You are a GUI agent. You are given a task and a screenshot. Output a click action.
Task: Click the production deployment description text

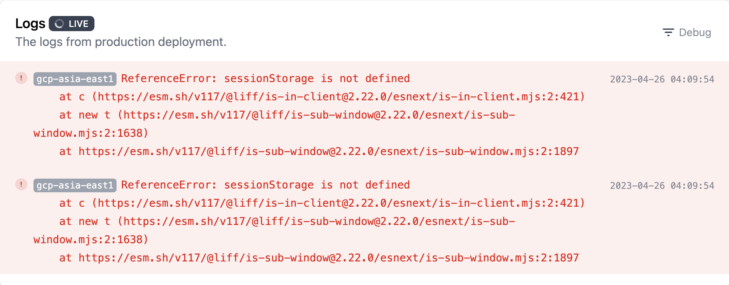[x=121, y=42]
